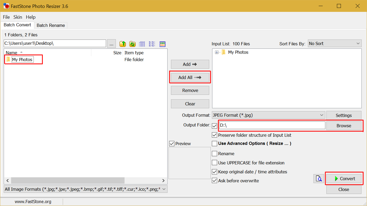Click the "File folder" item type cell
Viewport: 367px width, 206px height.
tap(134, 60)
